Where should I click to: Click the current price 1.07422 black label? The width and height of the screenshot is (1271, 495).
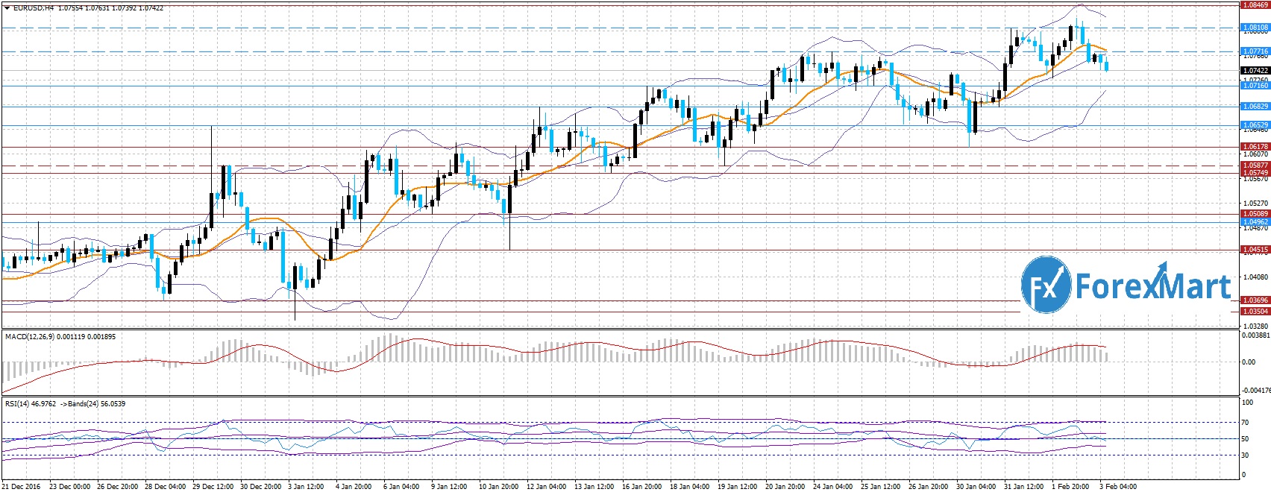click(x=1255, y=71)
